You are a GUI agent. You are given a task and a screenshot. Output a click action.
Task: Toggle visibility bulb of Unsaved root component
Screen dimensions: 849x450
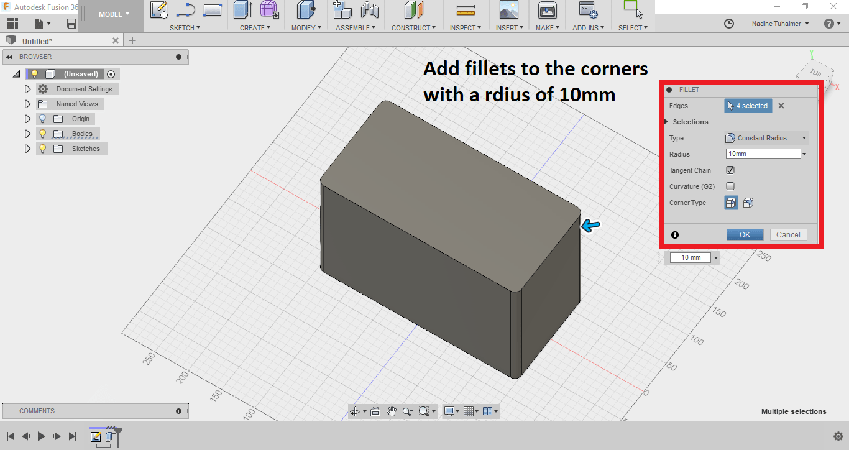[x=35, y=74]
